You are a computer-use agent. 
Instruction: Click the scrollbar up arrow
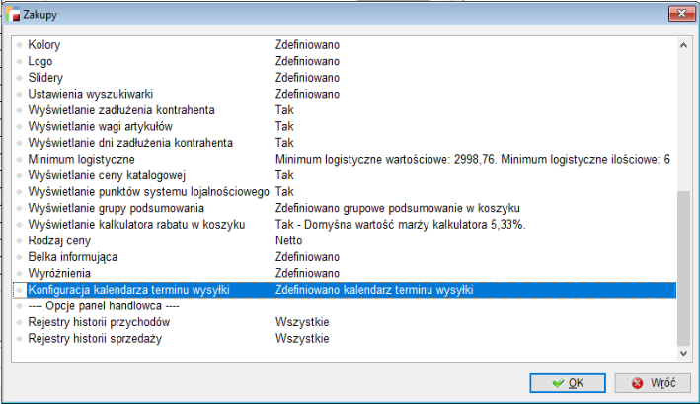click(x=683, y=45)
